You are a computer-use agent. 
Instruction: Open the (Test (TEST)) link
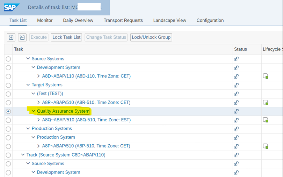(x=50, y=94)
